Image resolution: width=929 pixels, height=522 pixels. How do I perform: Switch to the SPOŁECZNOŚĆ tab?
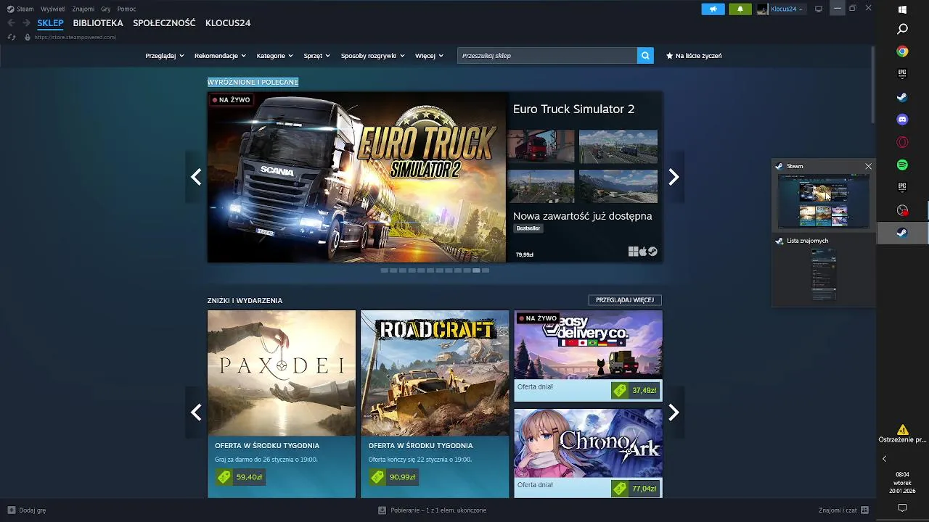point(164,23)
